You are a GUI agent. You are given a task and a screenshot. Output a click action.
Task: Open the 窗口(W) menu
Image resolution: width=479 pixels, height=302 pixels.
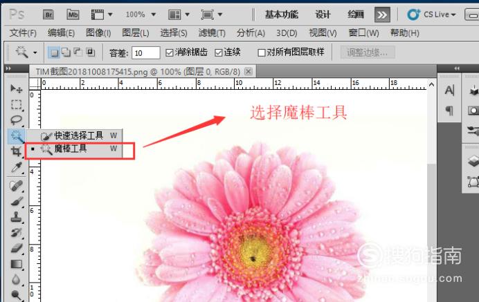point(363,32)
